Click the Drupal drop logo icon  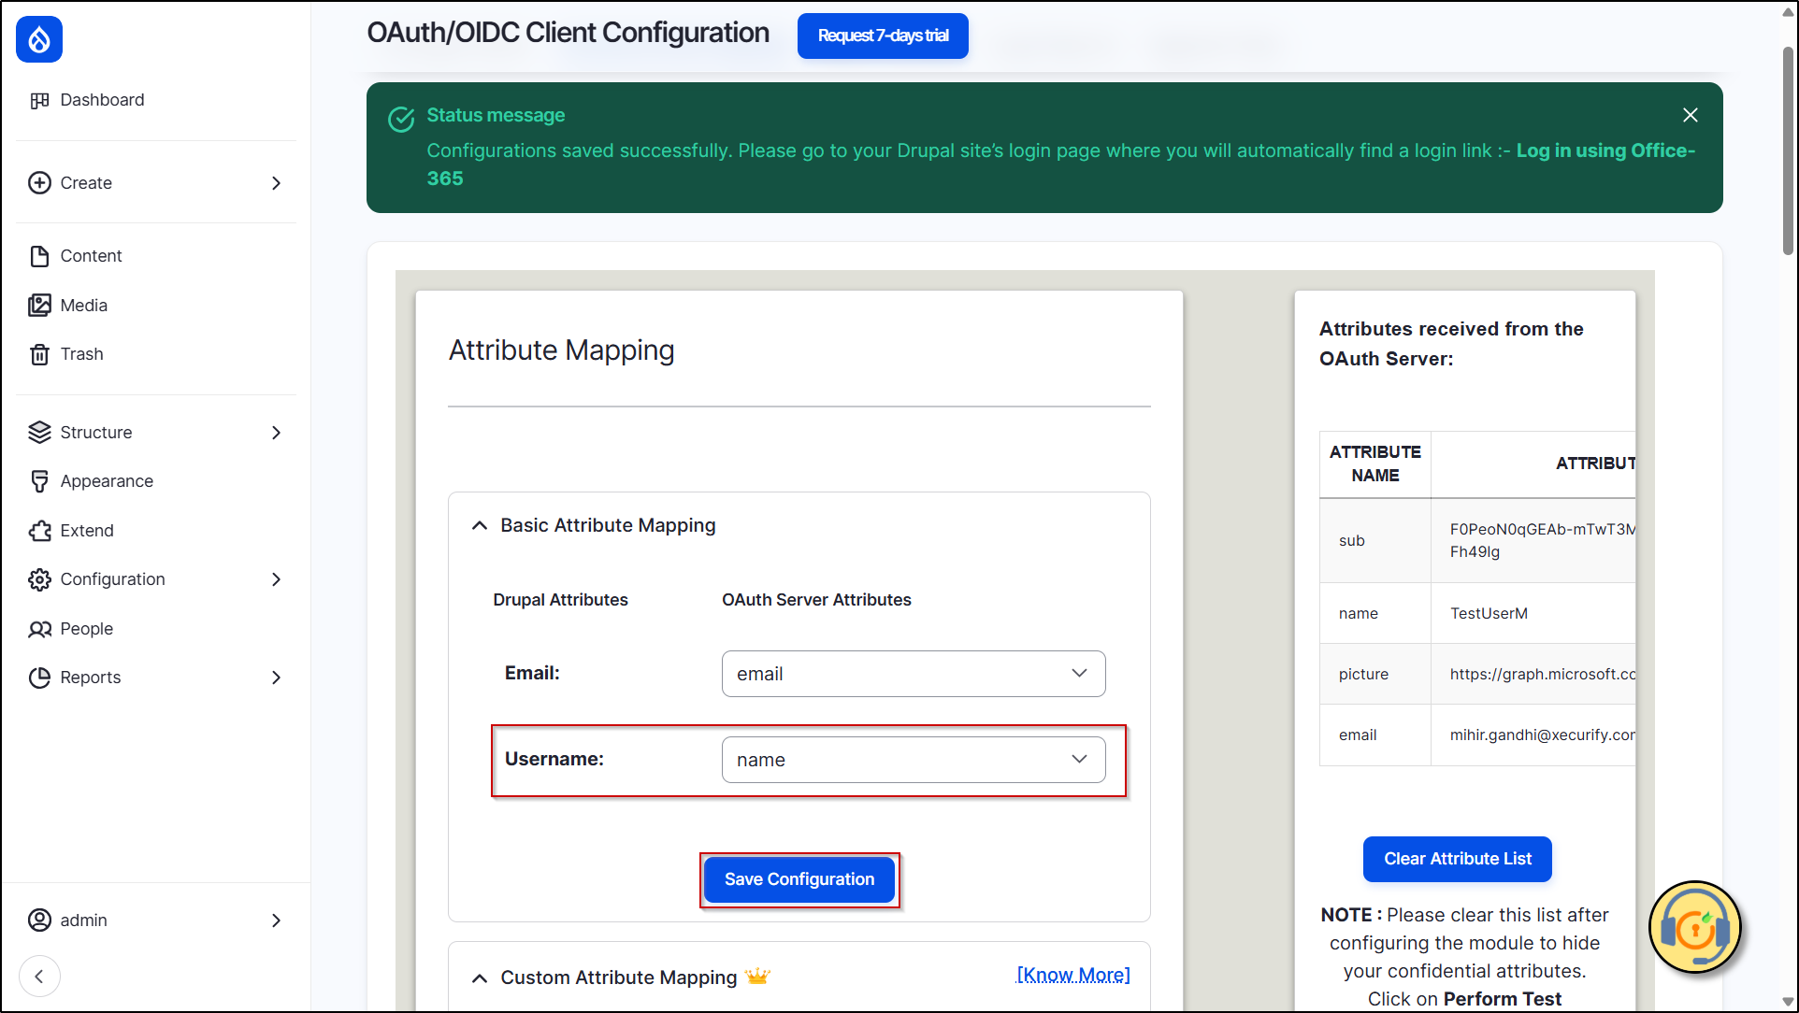[39, 39]
